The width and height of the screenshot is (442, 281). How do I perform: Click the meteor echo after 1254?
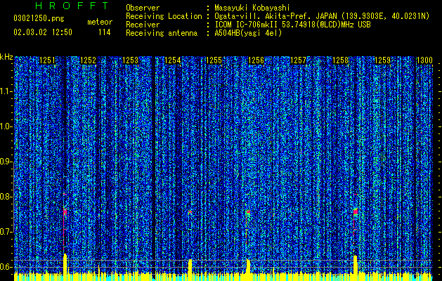coord(190,211)
